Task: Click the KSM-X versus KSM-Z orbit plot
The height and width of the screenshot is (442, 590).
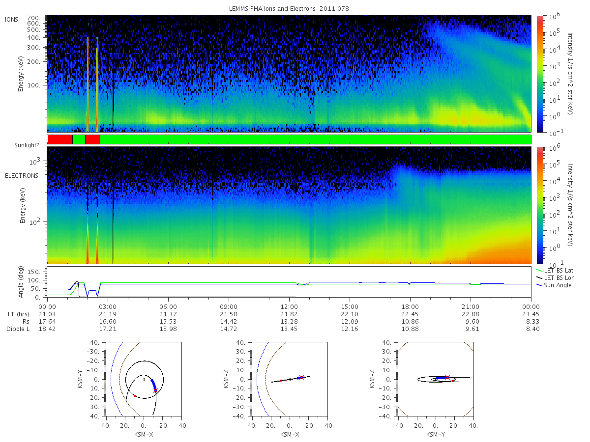Action: [289, 379]
